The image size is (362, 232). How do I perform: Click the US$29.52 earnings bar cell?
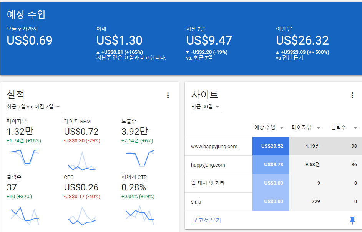pos(271,146)
